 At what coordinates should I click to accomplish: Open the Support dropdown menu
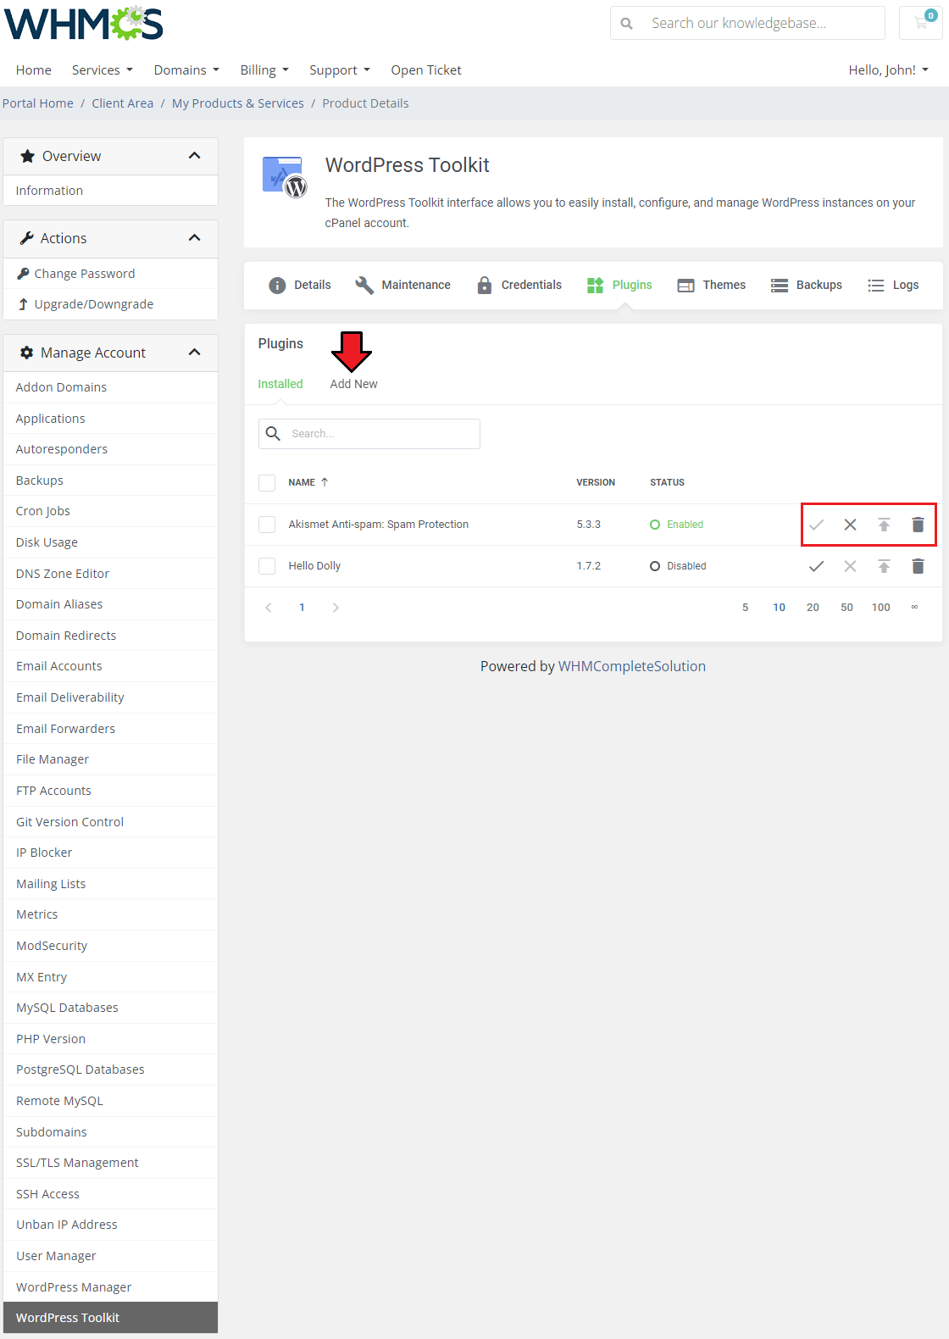tap(340, 70)
